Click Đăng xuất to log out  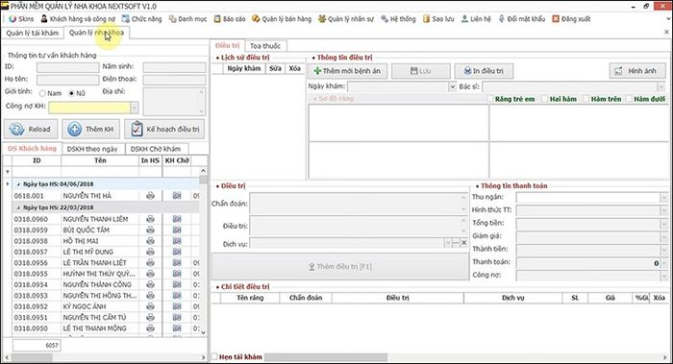(x=571, y=19)
